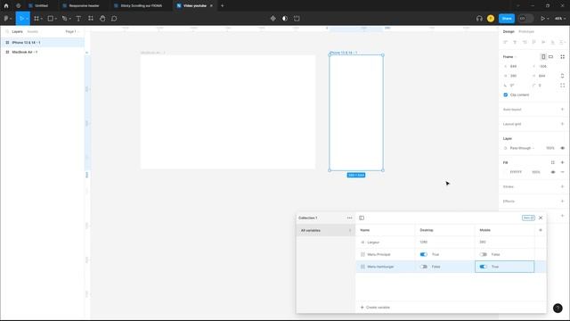Image resolution: width=570 pixels, height=321 pixels.
Task: Add a new variable mode column
Action: (541, 230)
